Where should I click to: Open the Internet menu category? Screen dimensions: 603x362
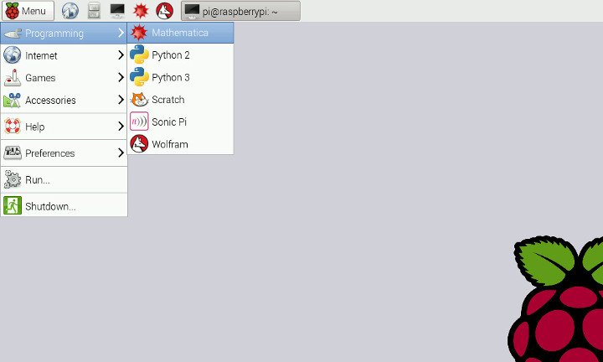point(64,55)
